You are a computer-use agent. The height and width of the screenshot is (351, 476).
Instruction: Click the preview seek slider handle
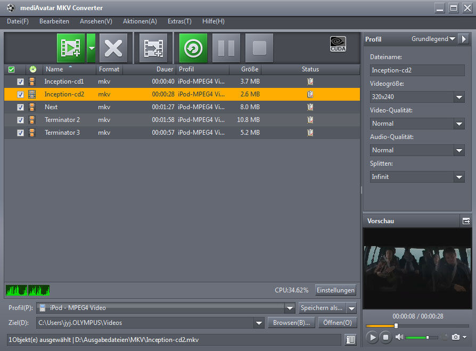click(x=396, y=325)
